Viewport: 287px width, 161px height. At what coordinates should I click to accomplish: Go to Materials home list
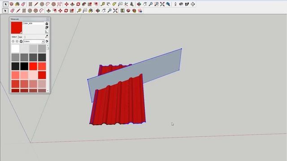click(x=21, y=42)
